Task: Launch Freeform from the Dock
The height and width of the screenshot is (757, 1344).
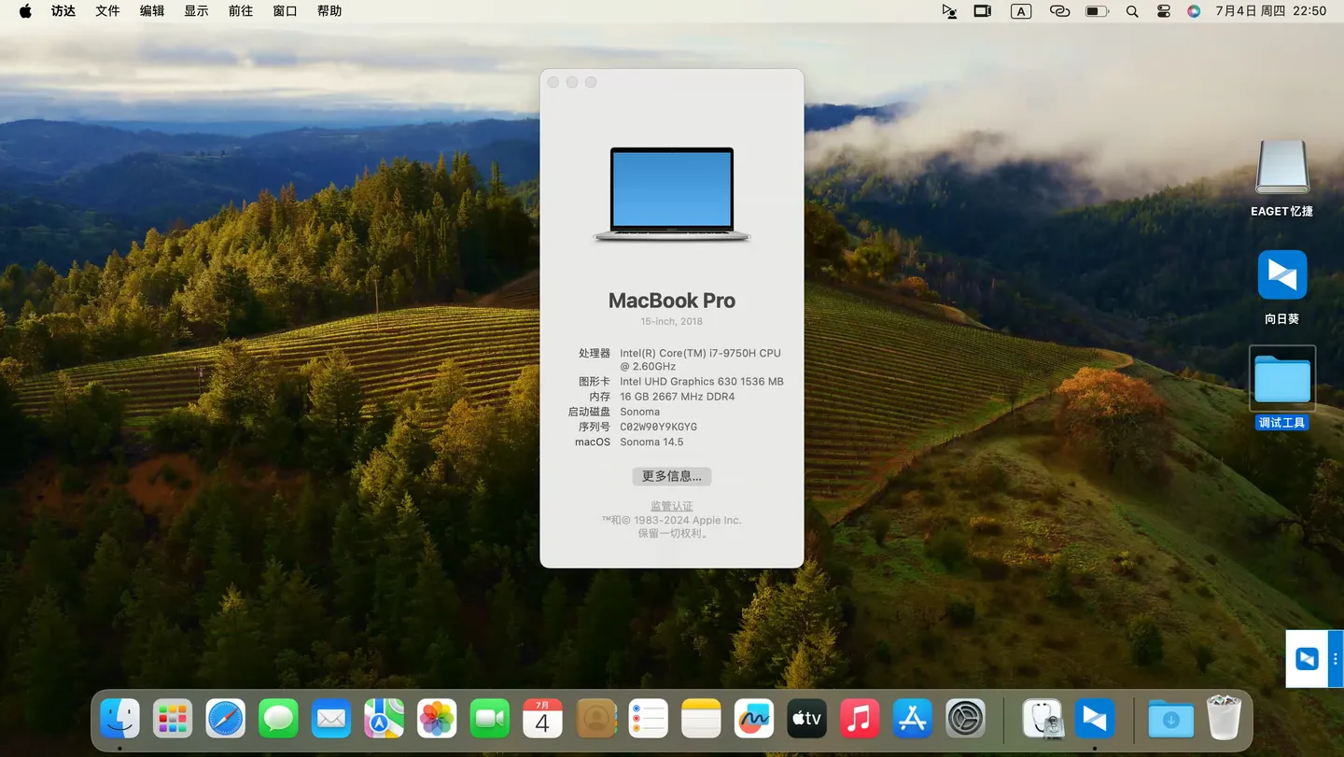Action: click(753, 719)
